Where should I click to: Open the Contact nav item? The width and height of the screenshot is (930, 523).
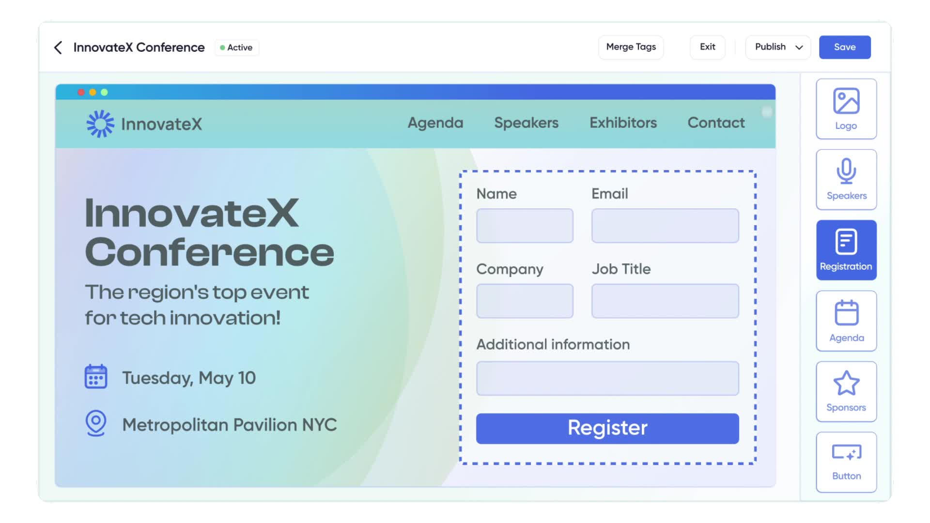(x=716, y=123)
